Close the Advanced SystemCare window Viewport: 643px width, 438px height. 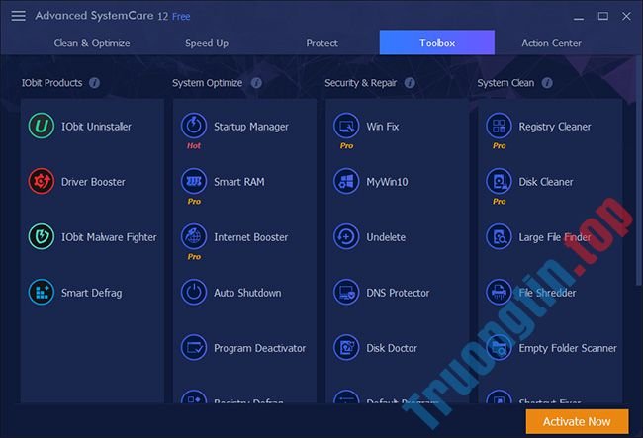pos(626,16)
